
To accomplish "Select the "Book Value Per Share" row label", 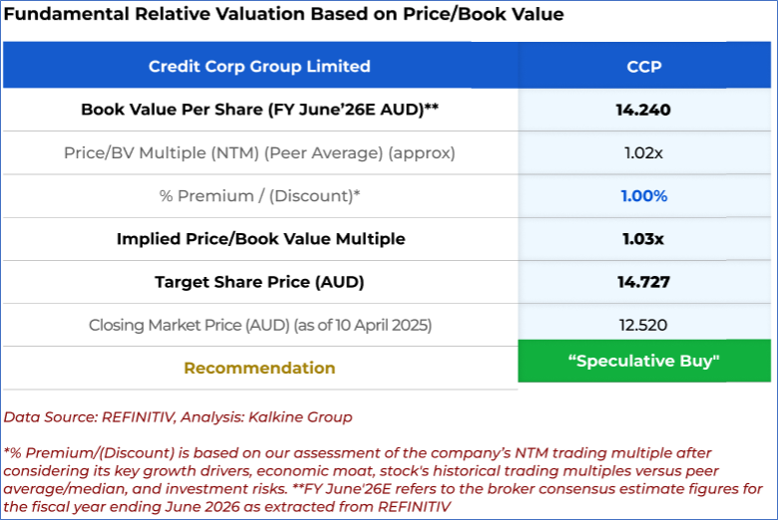I will (259, 110).
